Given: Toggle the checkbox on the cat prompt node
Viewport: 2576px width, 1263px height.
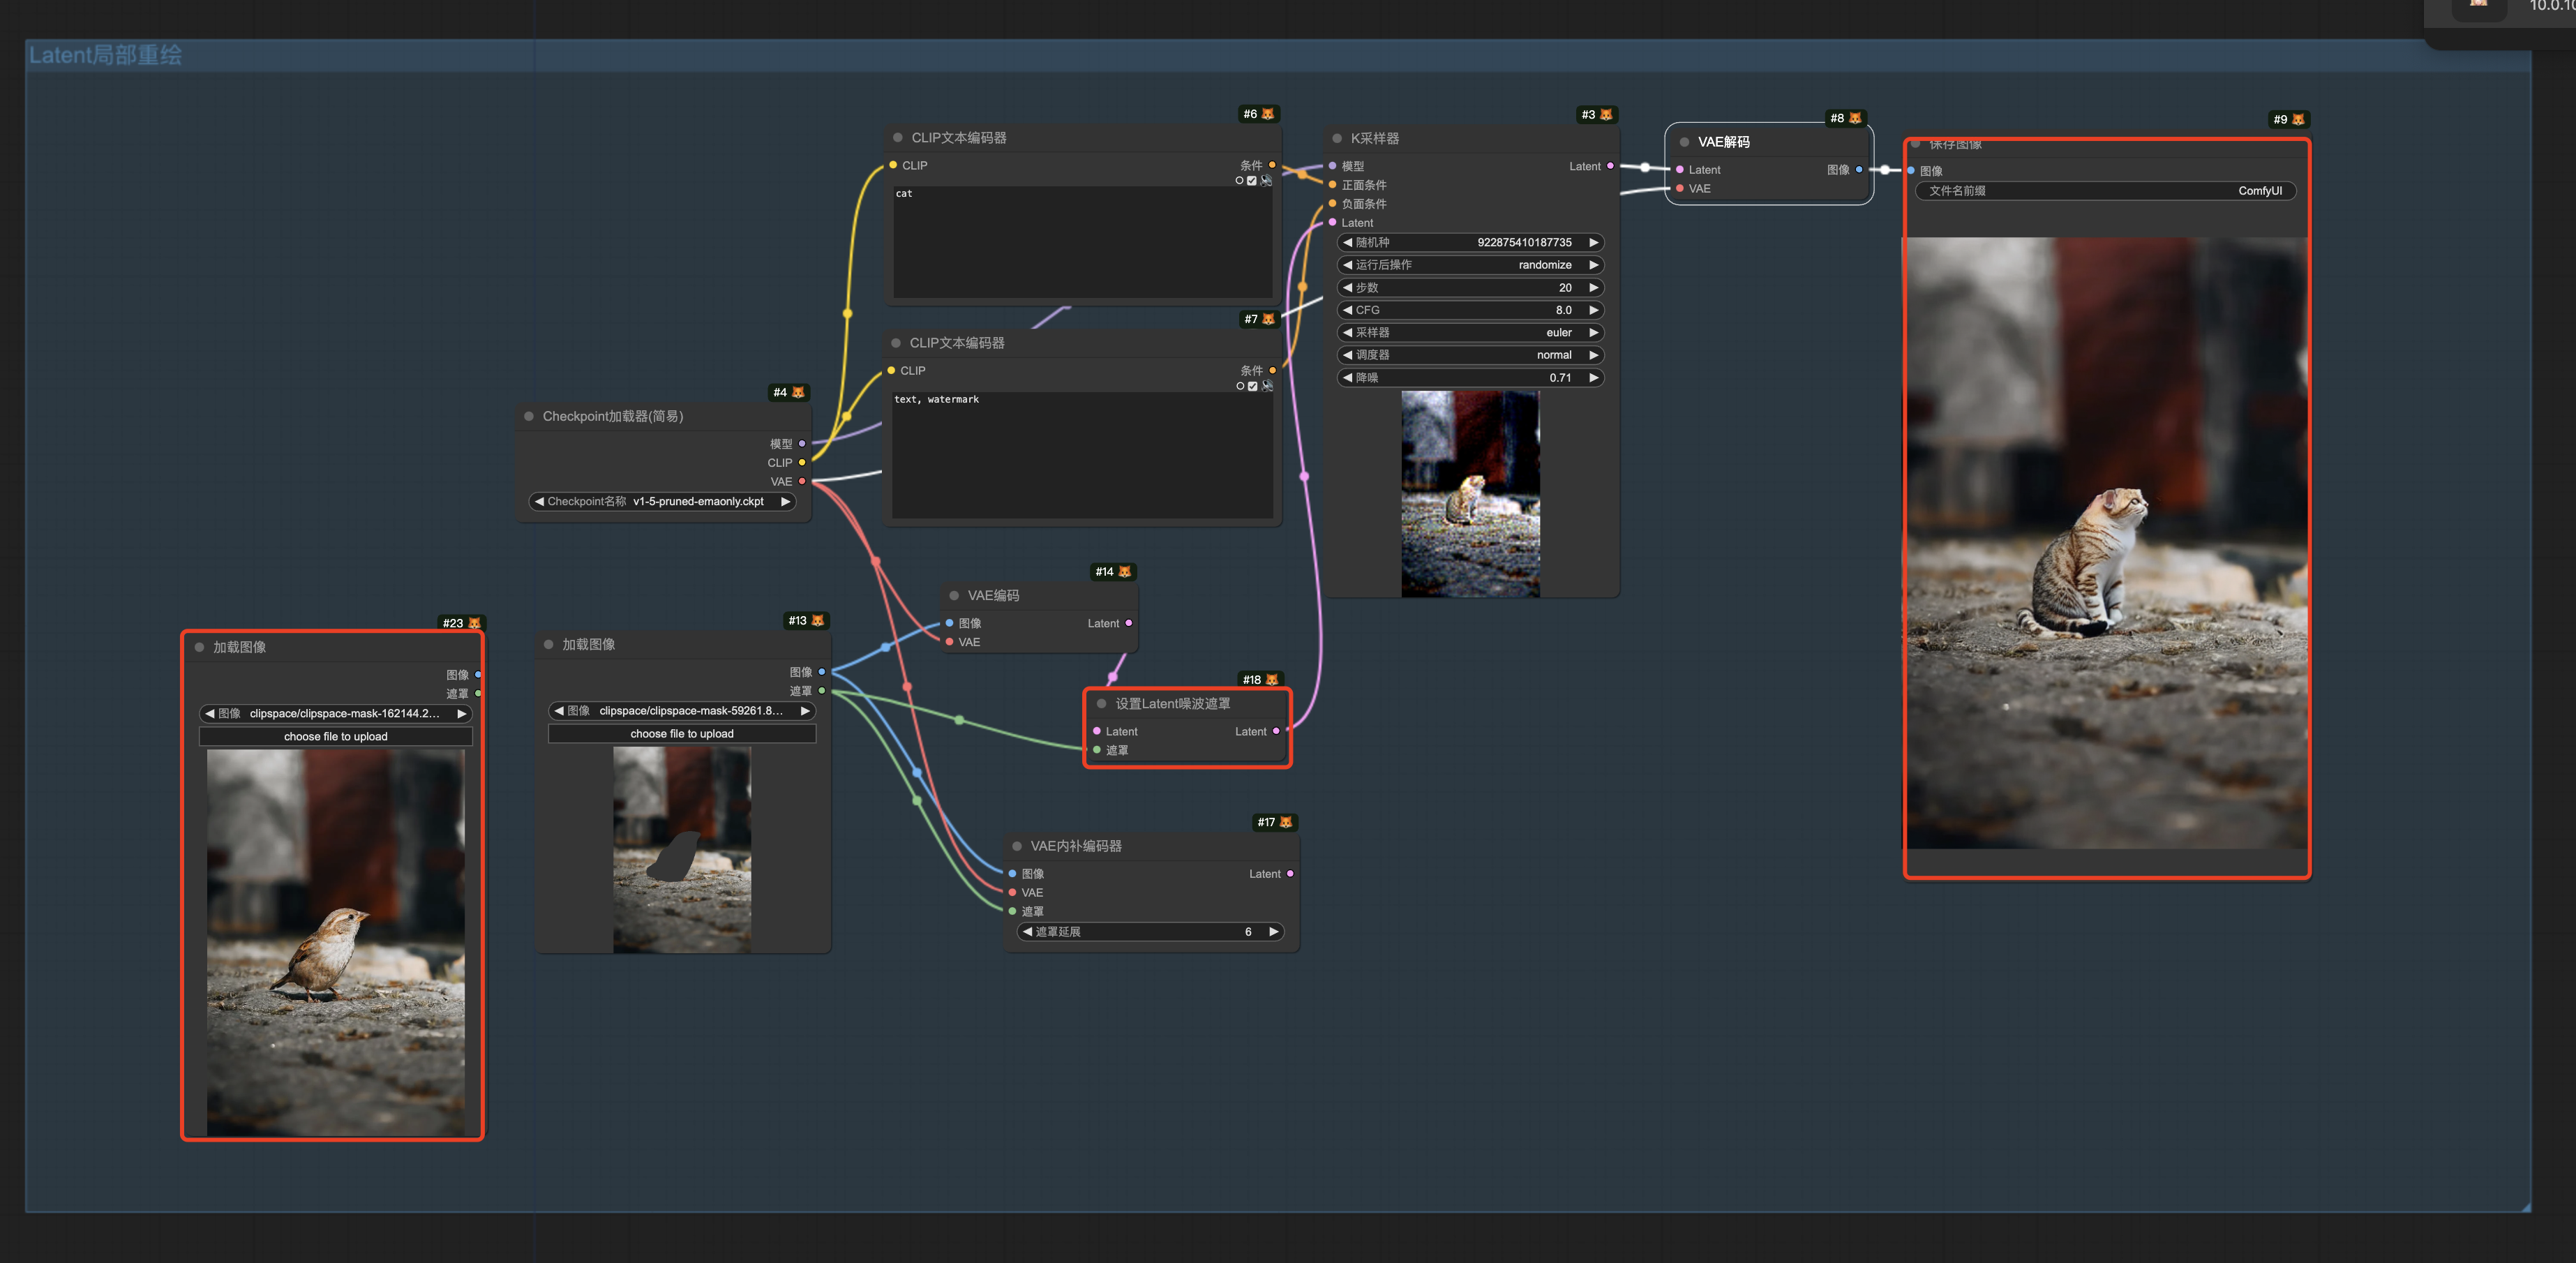Looking at the screenshot, I should [x=1252, y=181].
